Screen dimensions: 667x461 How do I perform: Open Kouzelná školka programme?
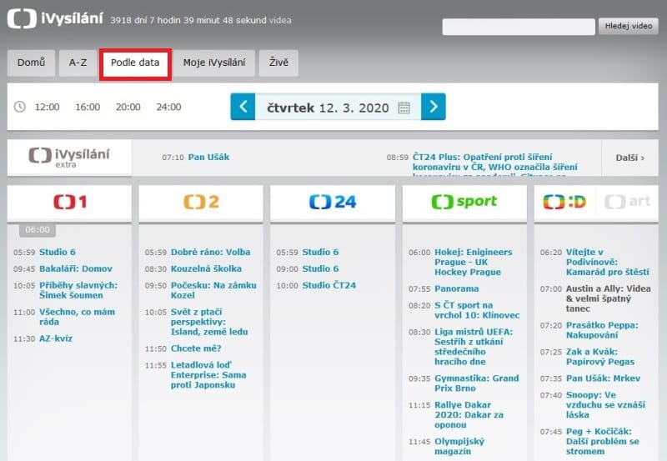point(206,268)
